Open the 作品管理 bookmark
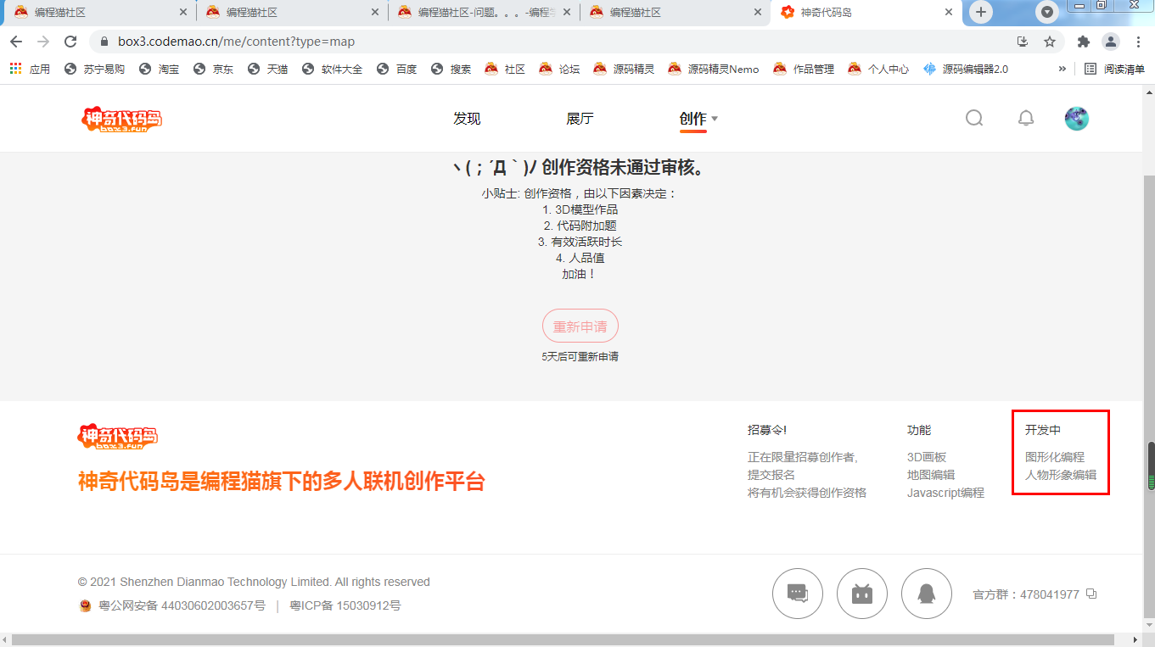1155x647 pixels. coord(805,69)
